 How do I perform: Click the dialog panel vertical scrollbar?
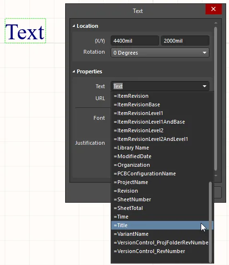pos(216,99)
